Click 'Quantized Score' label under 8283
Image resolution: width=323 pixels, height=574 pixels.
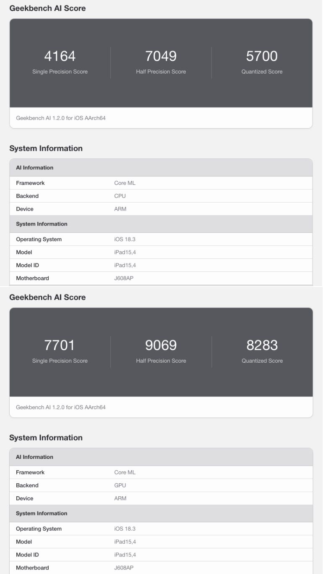[262, 361]
